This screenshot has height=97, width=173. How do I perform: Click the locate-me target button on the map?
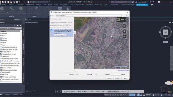pos(124,26)
